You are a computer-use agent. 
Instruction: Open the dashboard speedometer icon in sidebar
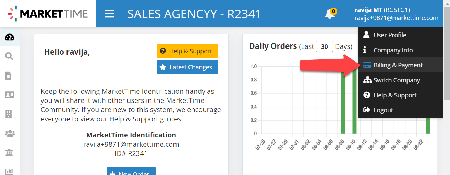pos(10,37)
